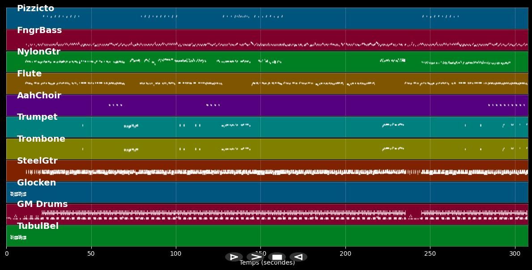Click the 300 seconds time axis tick
Image resolution: width=532 pixels, height=270 pixels.
click(x=515, y=254)
